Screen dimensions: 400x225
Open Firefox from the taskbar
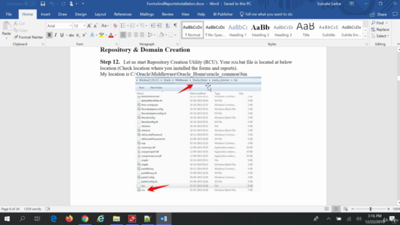69,219
